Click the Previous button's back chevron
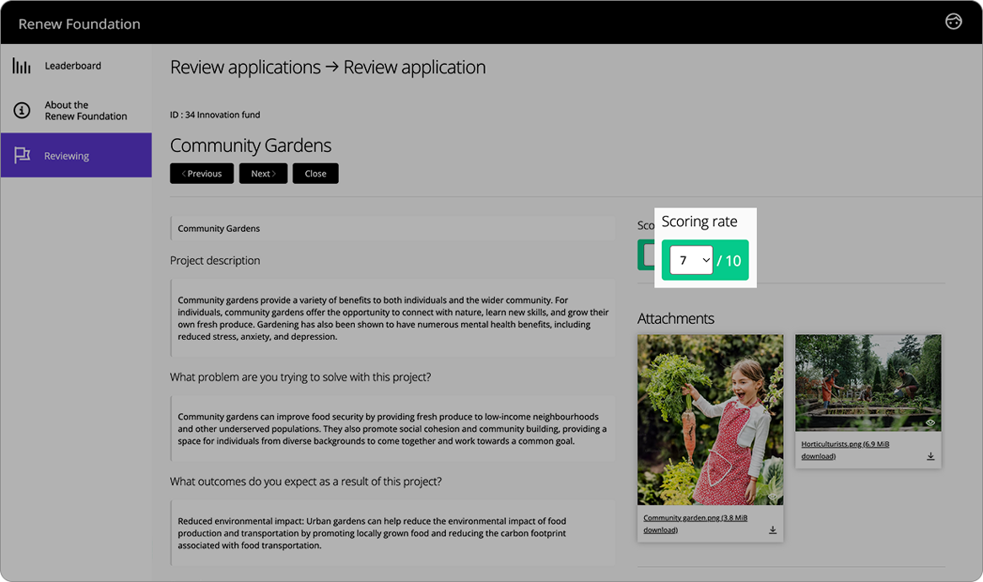Screen dimensions: 983x582 183,173
